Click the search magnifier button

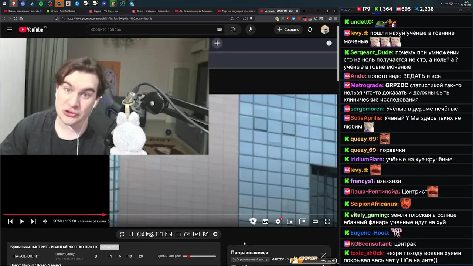233,30
